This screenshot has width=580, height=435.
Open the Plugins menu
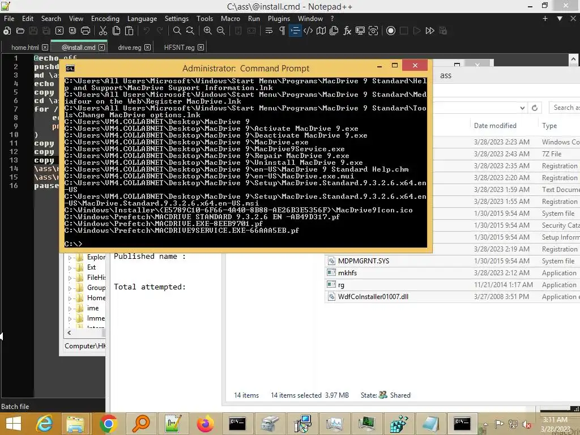(x=279, y=19)
